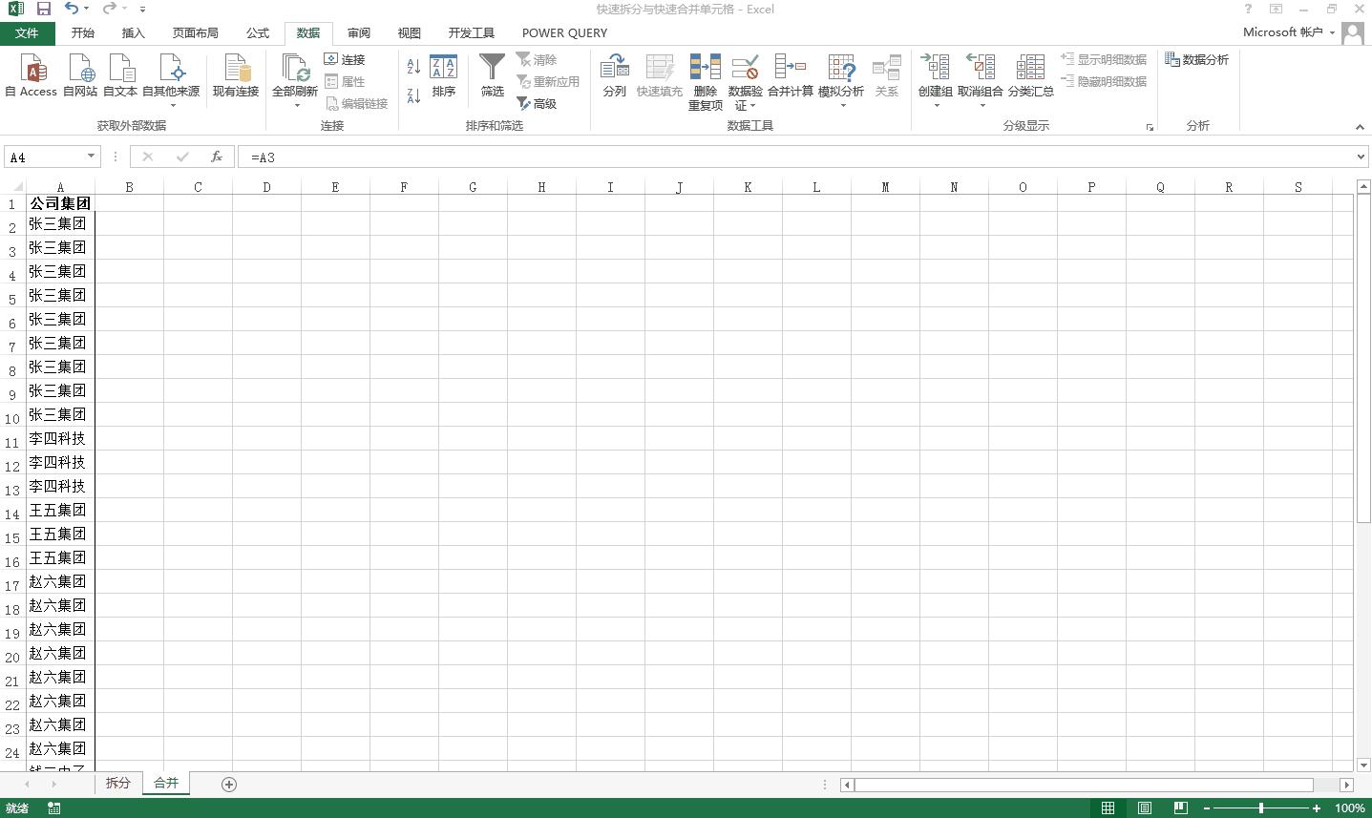Click in the formula bar showing =A3
This screenshot has height=818, width=1372.
794,157
